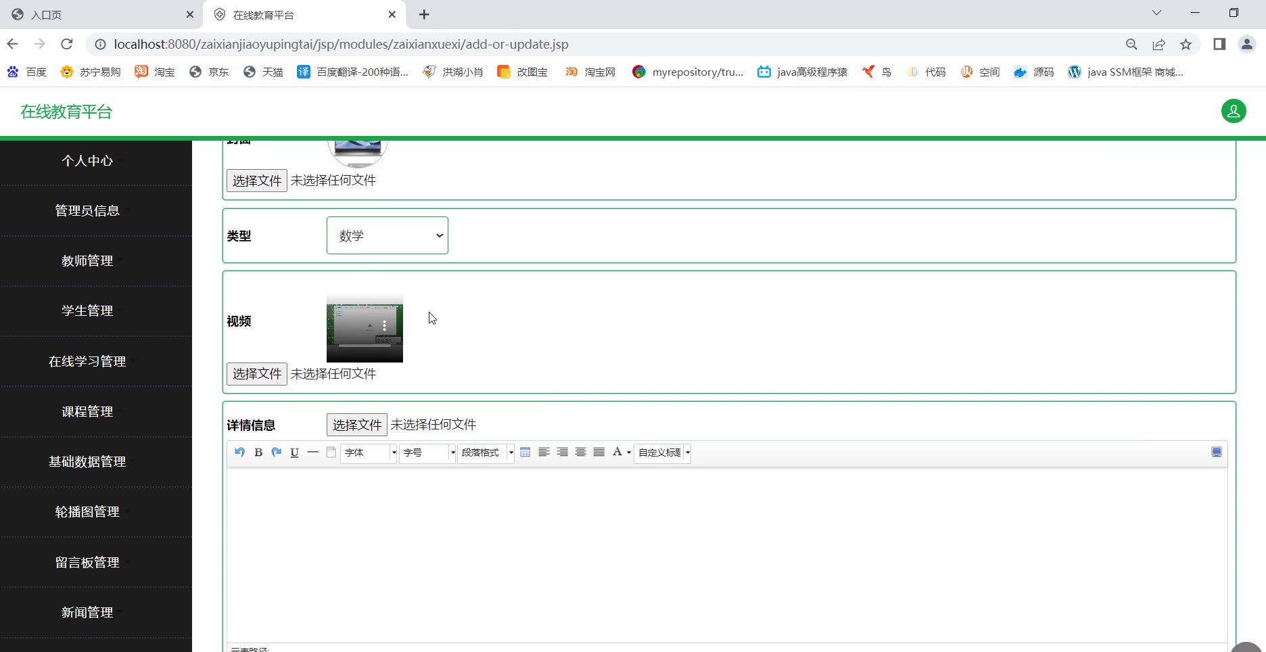Open 个人中心 in the sidebar
The height and width of the screenshot is (652, 1266).
click(x=87, y=160)
